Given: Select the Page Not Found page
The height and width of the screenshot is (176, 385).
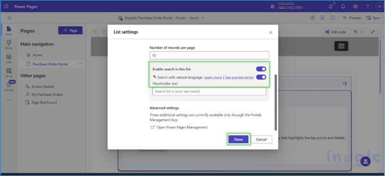Looking at the screenshot, I should (41, 103).
